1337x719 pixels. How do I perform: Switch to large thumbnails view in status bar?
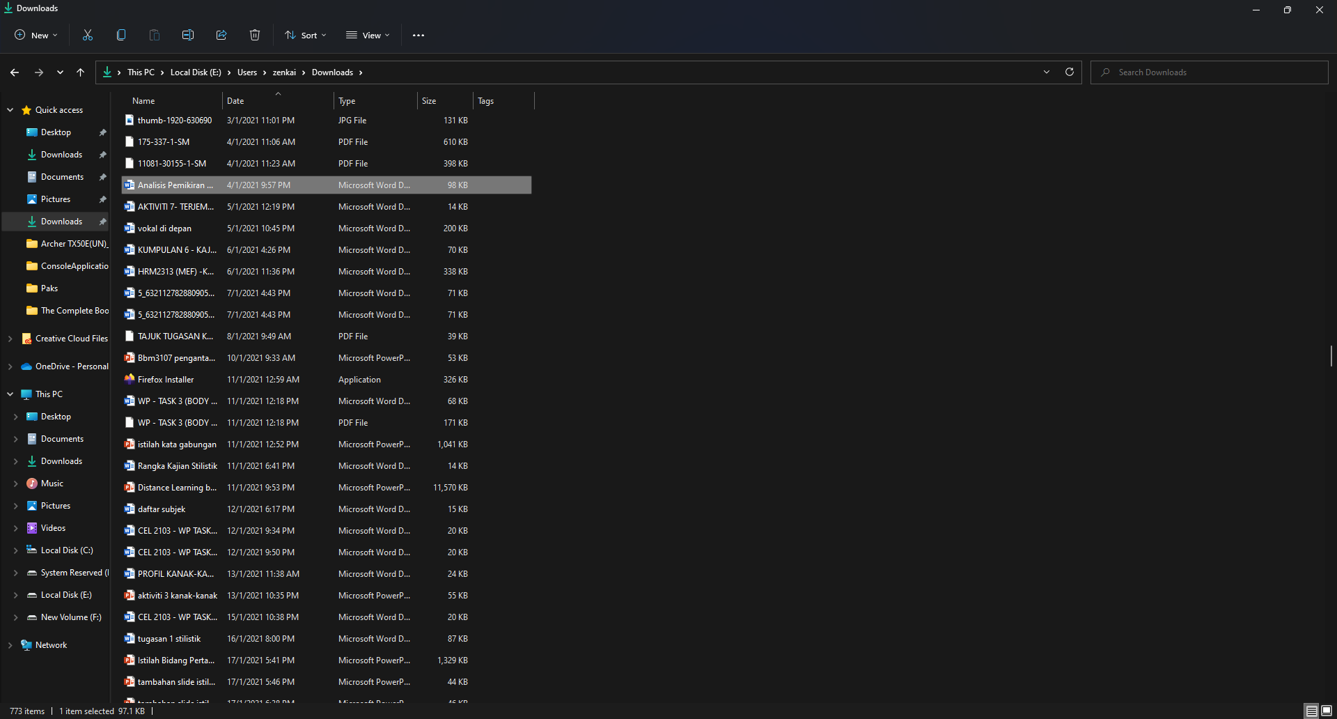point(1326,711)
